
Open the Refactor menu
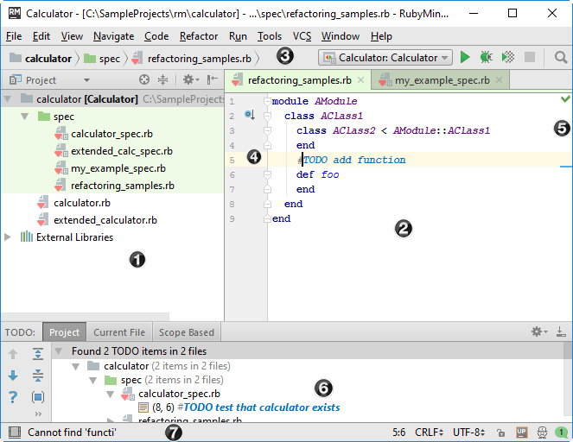click(199, 36)
